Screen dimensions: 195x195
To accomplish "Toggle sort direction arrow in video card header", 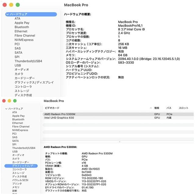I will pyautogui.click(x=151, y=108).
